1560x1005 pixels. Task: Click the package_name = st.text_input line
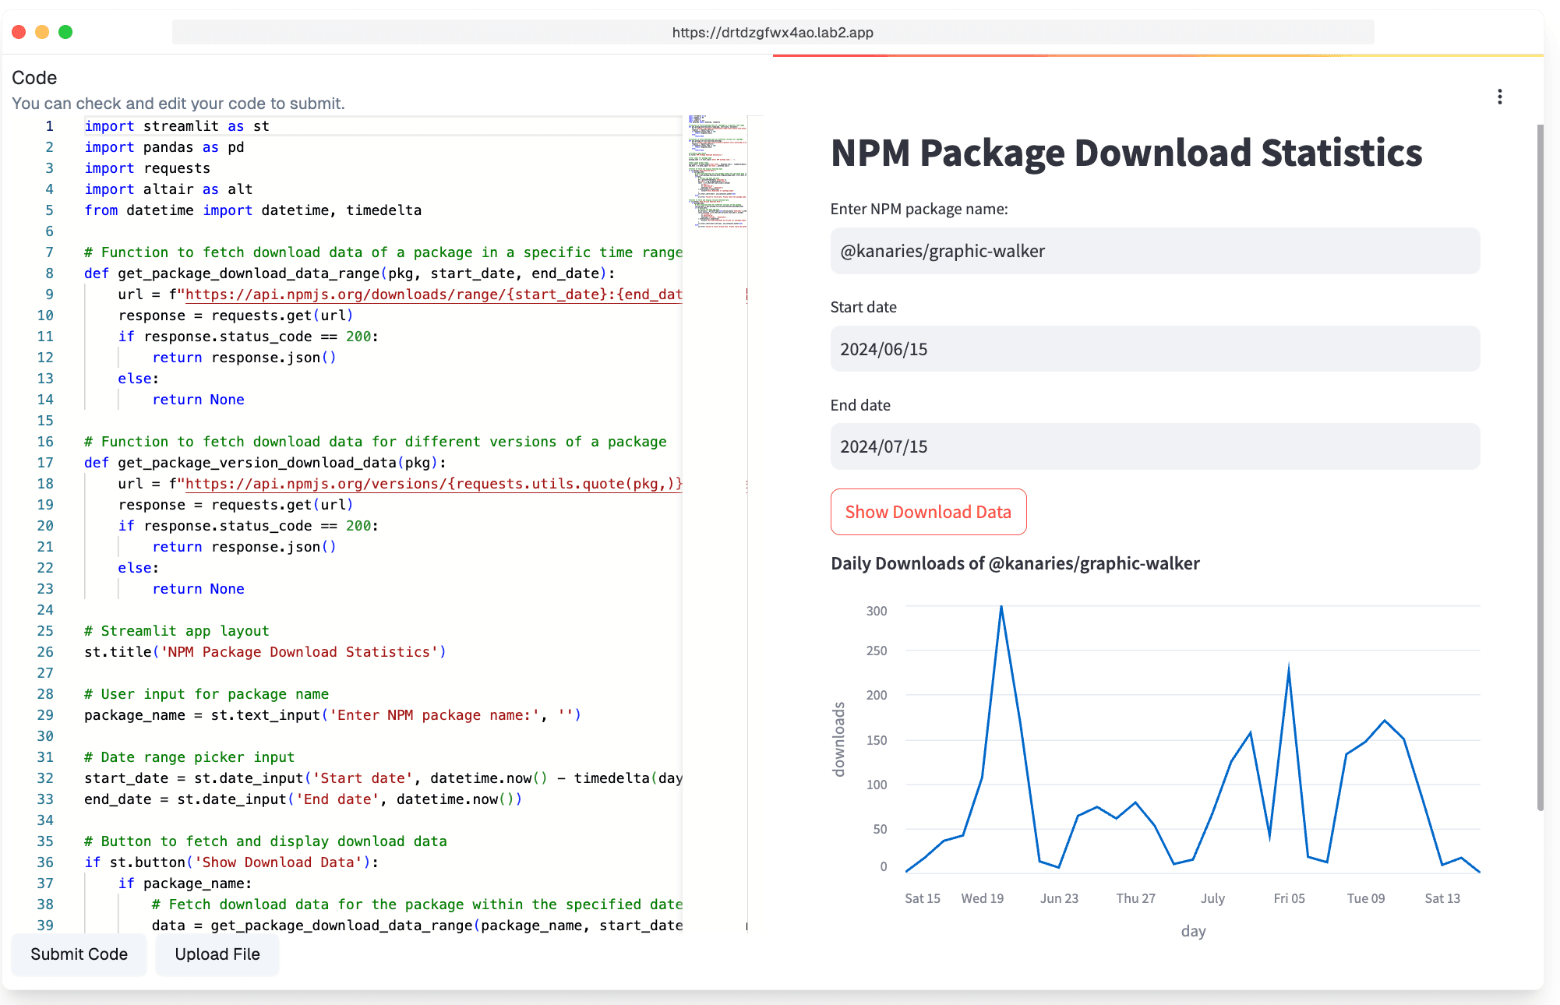pyautogui.click(x=333, y=715)
